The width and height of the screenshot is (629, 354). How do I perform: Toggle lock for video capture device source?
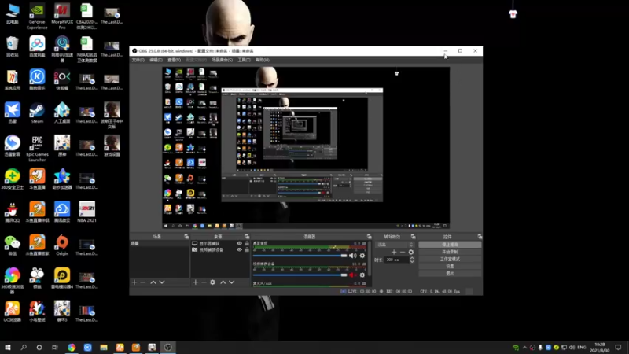tap(247, 249)
